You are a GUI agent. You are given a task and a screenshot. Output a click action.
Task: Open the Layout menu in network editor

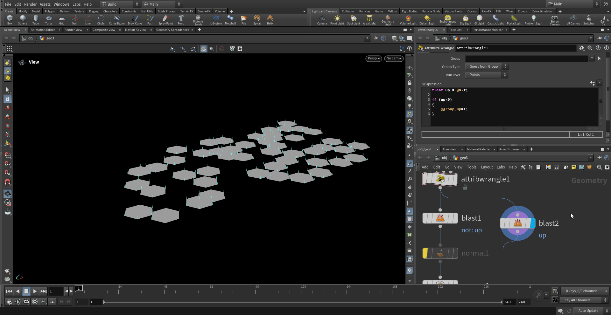pyautogui.click(x=487, y=167)
